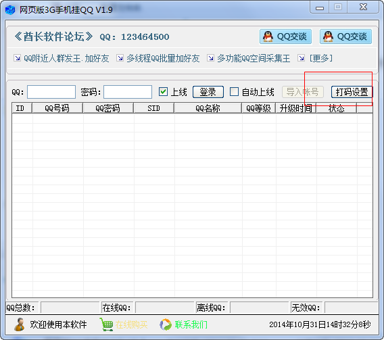Click arrow icon before 多线程QQ批量加好友
The image size is (384, 340).
pyautogui.click(x=120, y=58)
